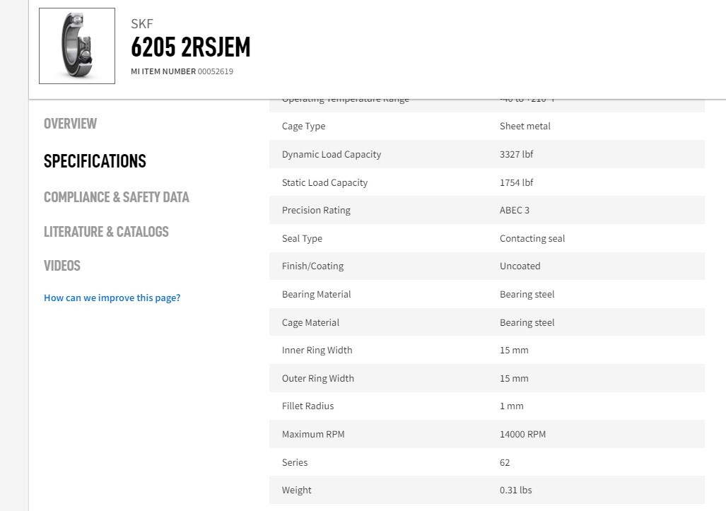
Task: Select the Precision Rating ABEC 3 value
Action: (x=515, y=210)
